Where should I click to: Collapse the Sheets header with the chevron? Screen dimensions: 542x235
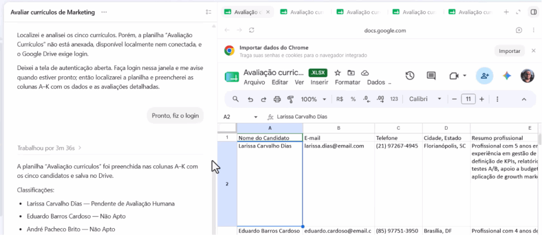[524, 99]
